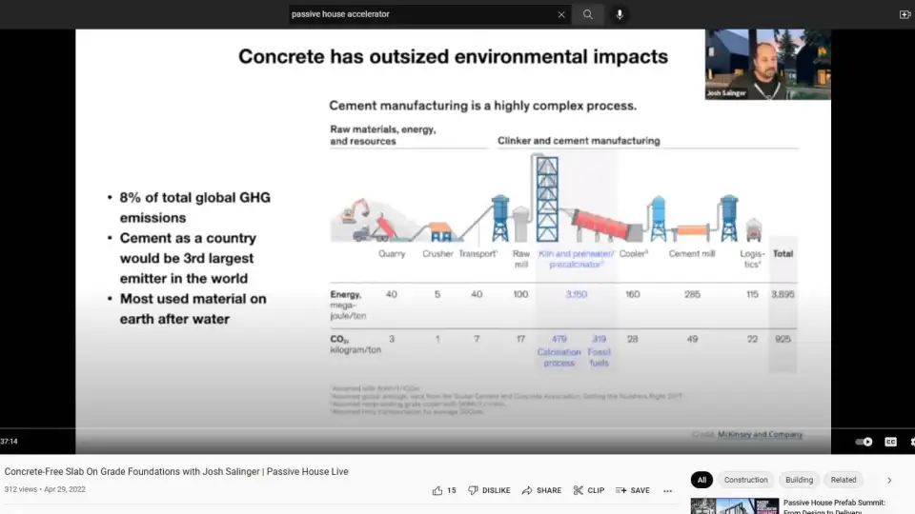915x514 pixels.
Task: Select the Building filter chip
Action: click(799, 480)
